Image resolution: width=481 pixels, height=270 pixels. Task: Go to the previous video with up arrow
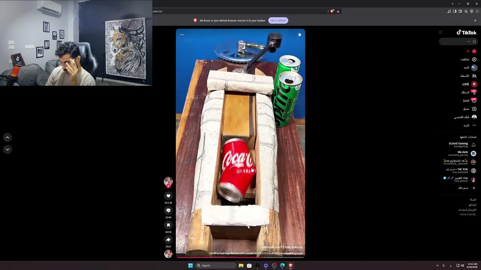pos(7,138)
